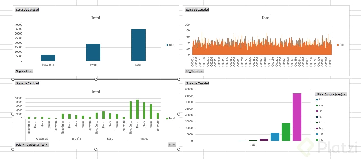
Task: Select the Jul legend entry
Action: coord(319,117)
